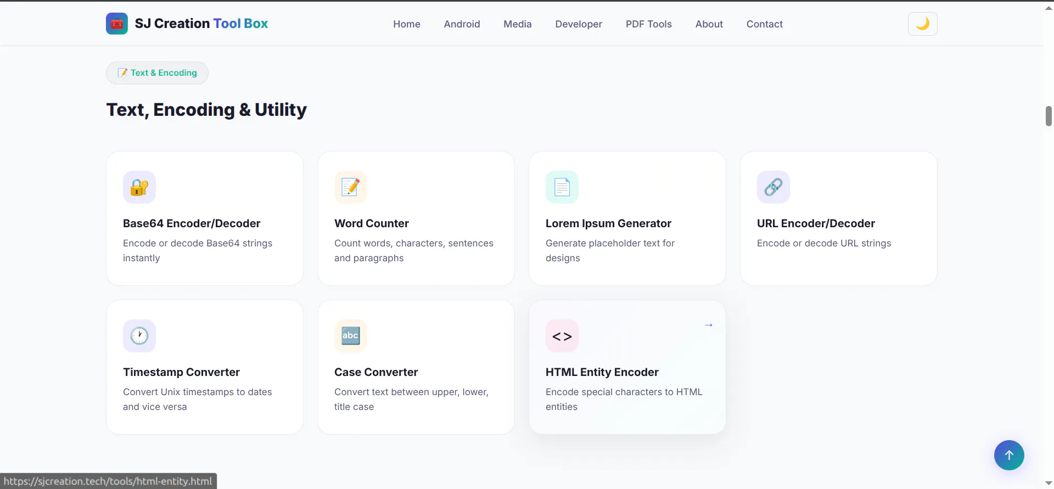Open the Android menu item
Image resolution: width=1054 pixels, height=489 pixels.
pyautogui.click(x=462, y=24)
